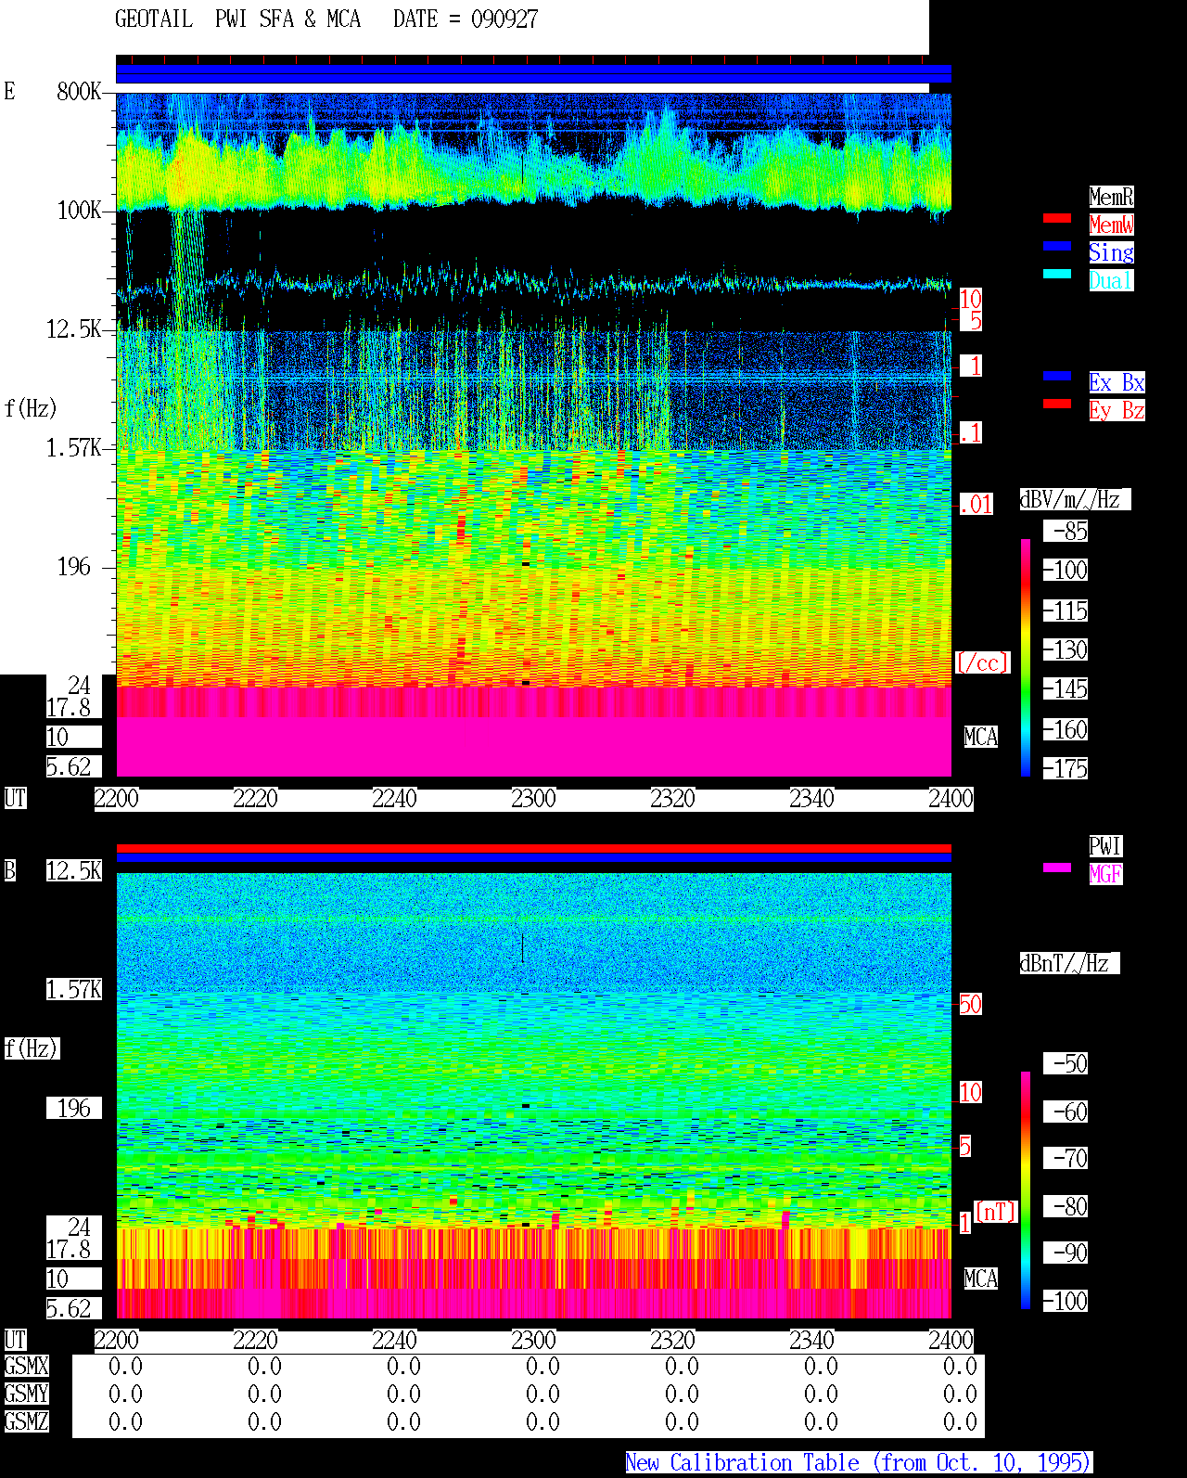Click the 2300 UT tick on upper time axis
1187x1478 pixels.
(x=533, y=799)
